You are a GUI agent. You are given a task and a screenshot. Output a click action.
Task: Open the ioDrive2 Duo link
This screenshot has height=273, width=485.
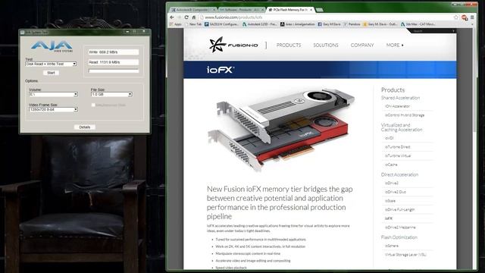(396, 192)
